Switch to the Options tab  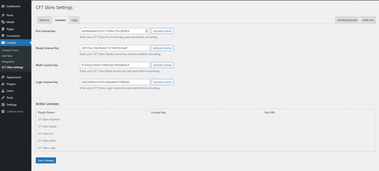click(x=44, y=20)
